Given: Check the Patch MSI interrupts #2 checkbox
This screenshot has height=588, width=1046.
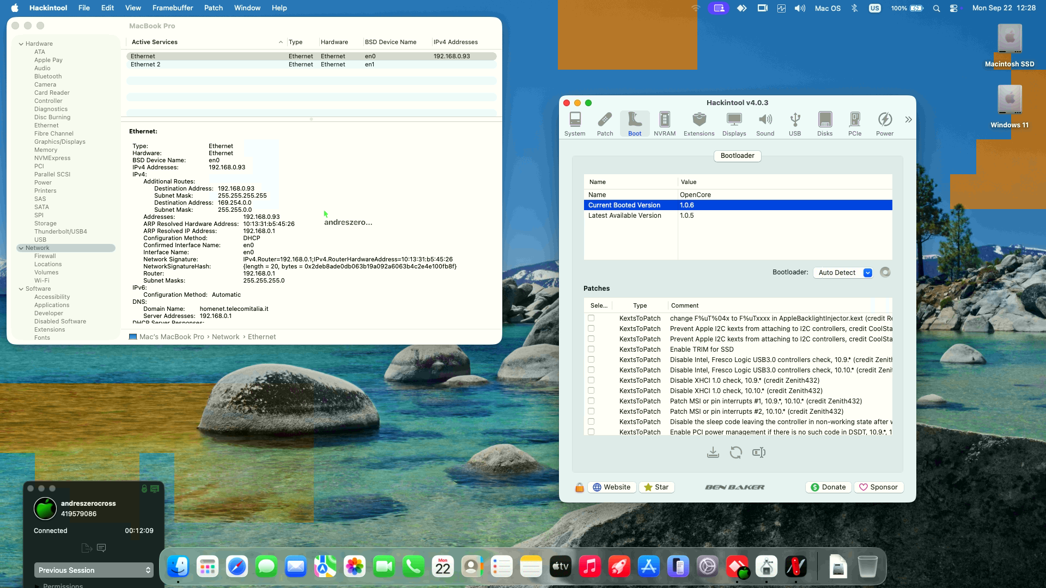Looking at the screenshot, I should [591, 411].
